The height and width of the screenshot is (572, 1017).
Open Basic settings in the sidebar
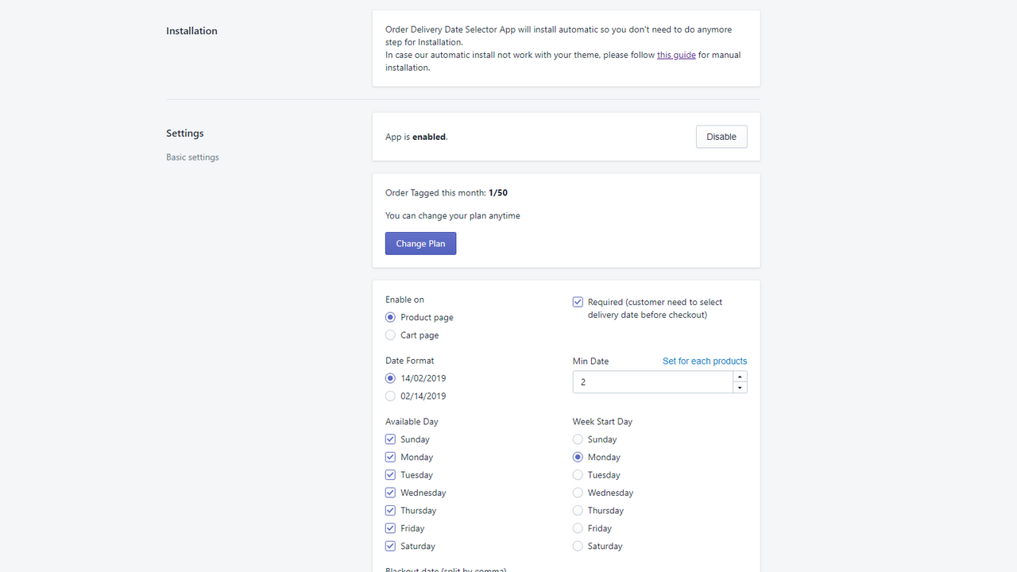coord(192,157)
